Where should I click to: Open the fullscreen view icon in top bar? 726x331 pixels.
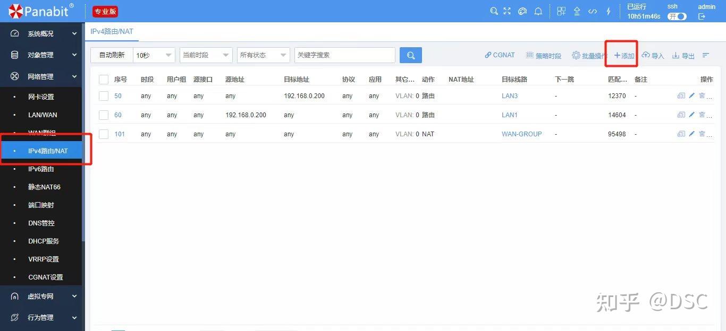506,11
